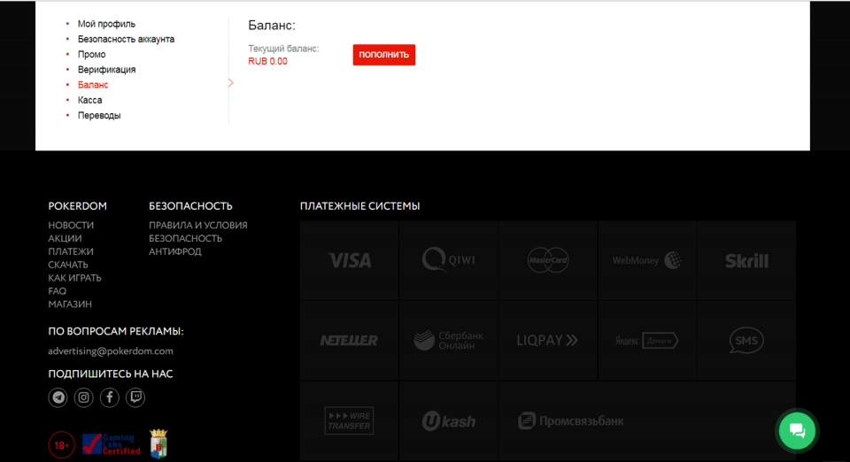Open the Twitch social icon
Image resolution: width=850 pixels, height=462 pixels.
(x=135, y=397)
